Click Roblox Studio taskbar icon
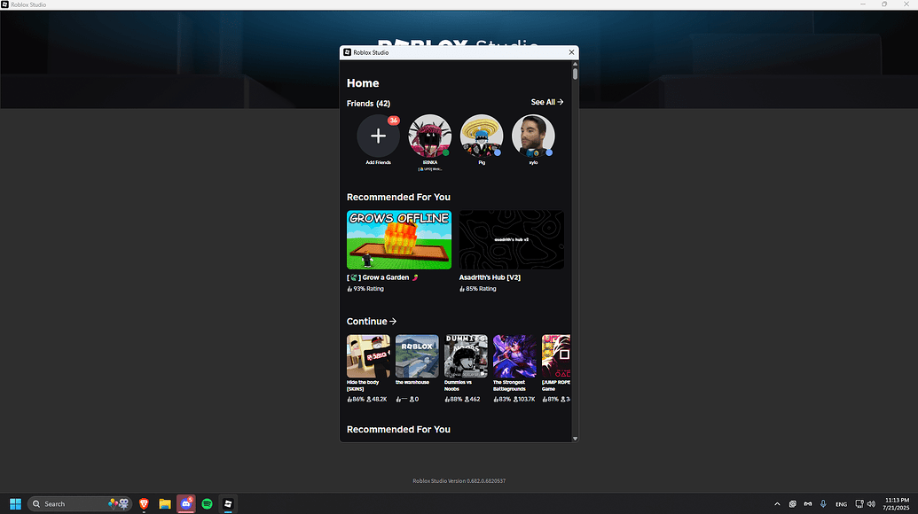The height and width of the screenshot is (514, 918). (228, 503)
